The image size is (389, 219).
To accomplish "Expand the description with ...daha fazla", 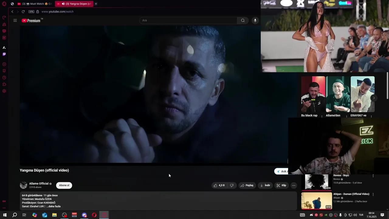I will [x=53, y=206].
